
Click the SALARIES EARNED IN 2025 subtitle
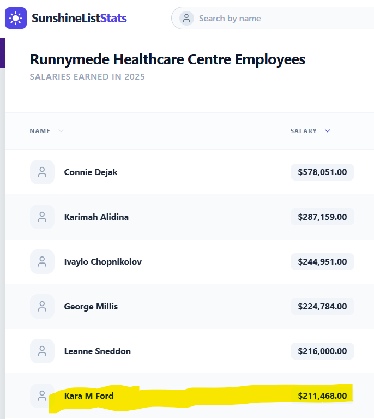87,77
